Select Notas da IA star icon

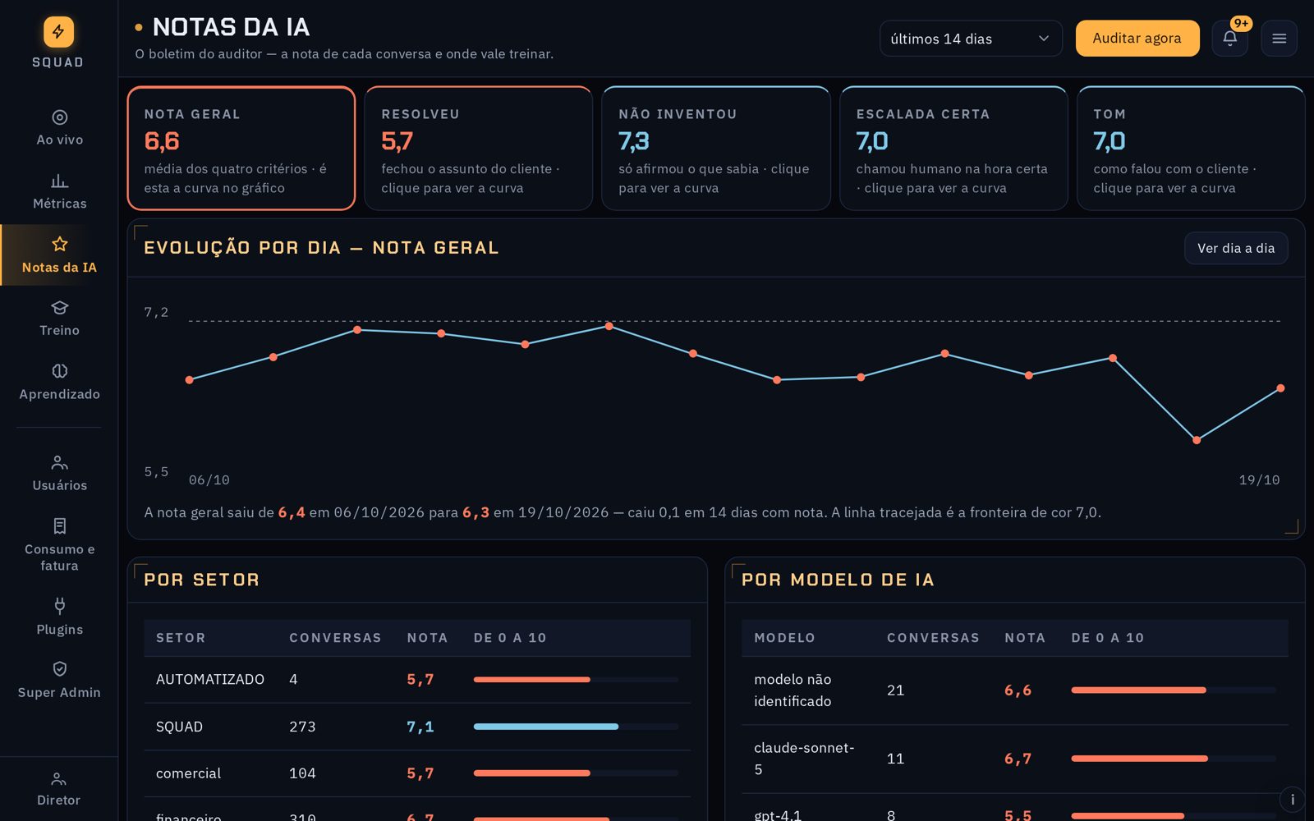(x=59, y=244)
